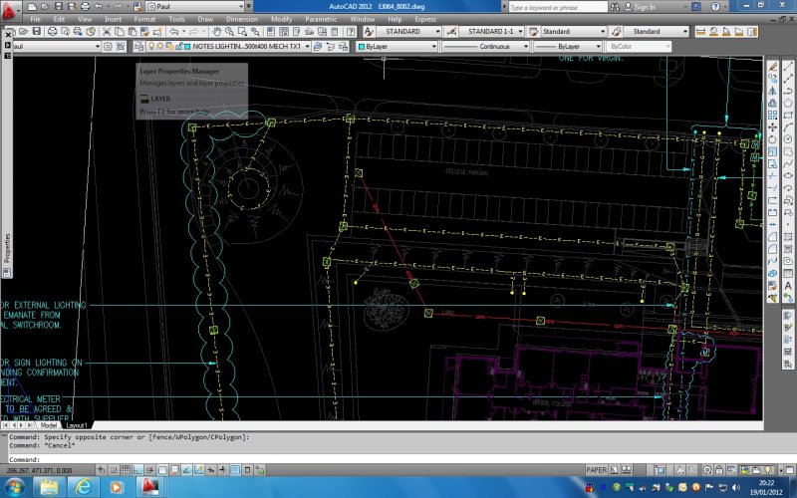Open the ByLayer color control swatch
The height and width of the screenshot is (498, 797).
click(363, 47)
